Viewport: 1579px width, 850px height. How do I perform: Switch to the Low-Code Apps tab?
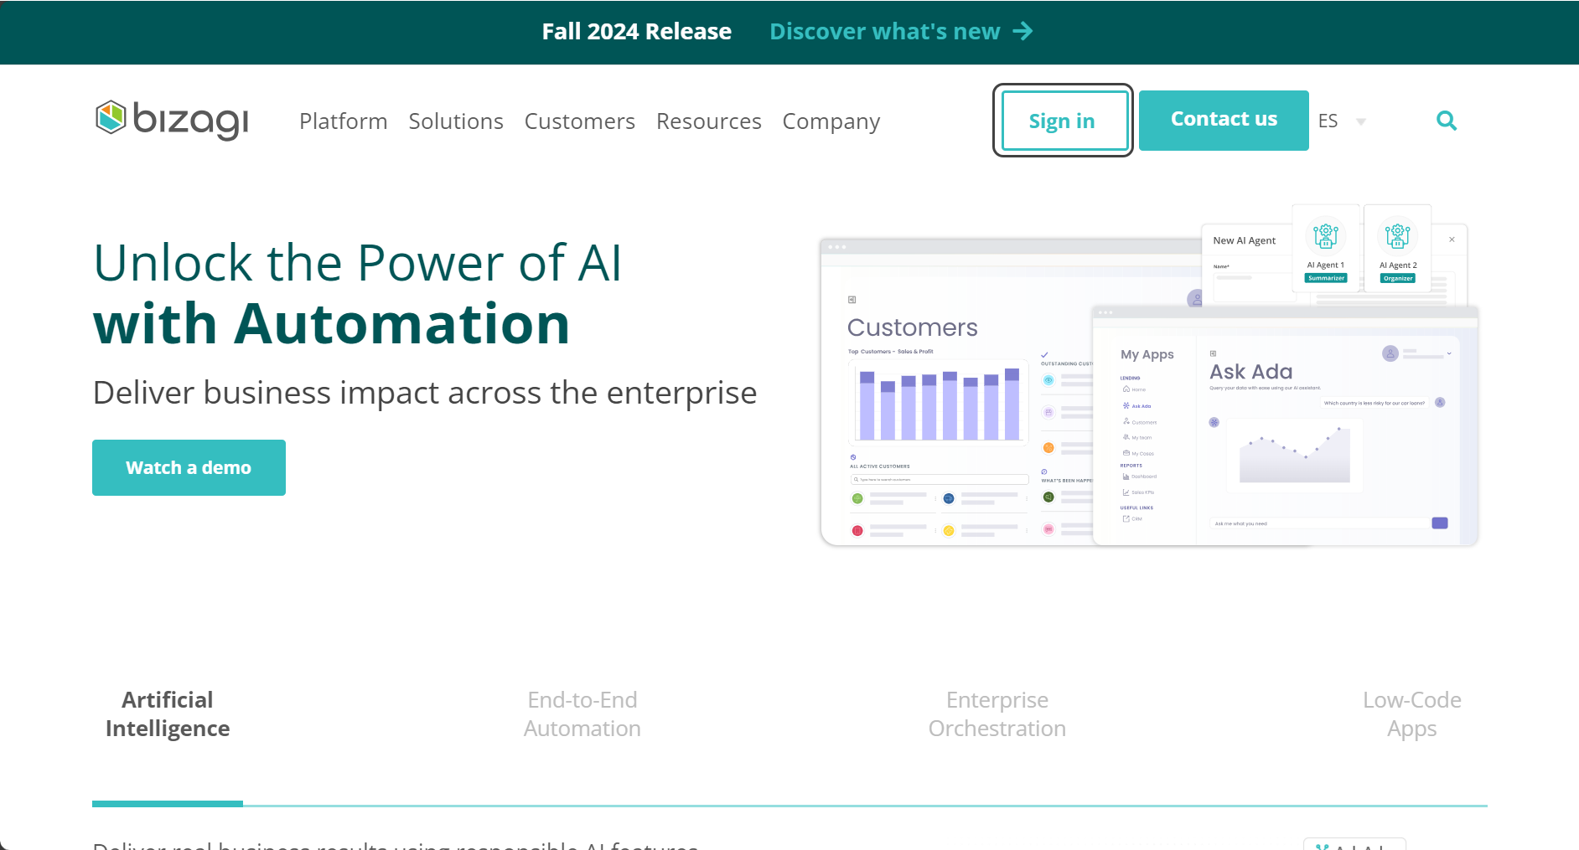point(1412,714)
